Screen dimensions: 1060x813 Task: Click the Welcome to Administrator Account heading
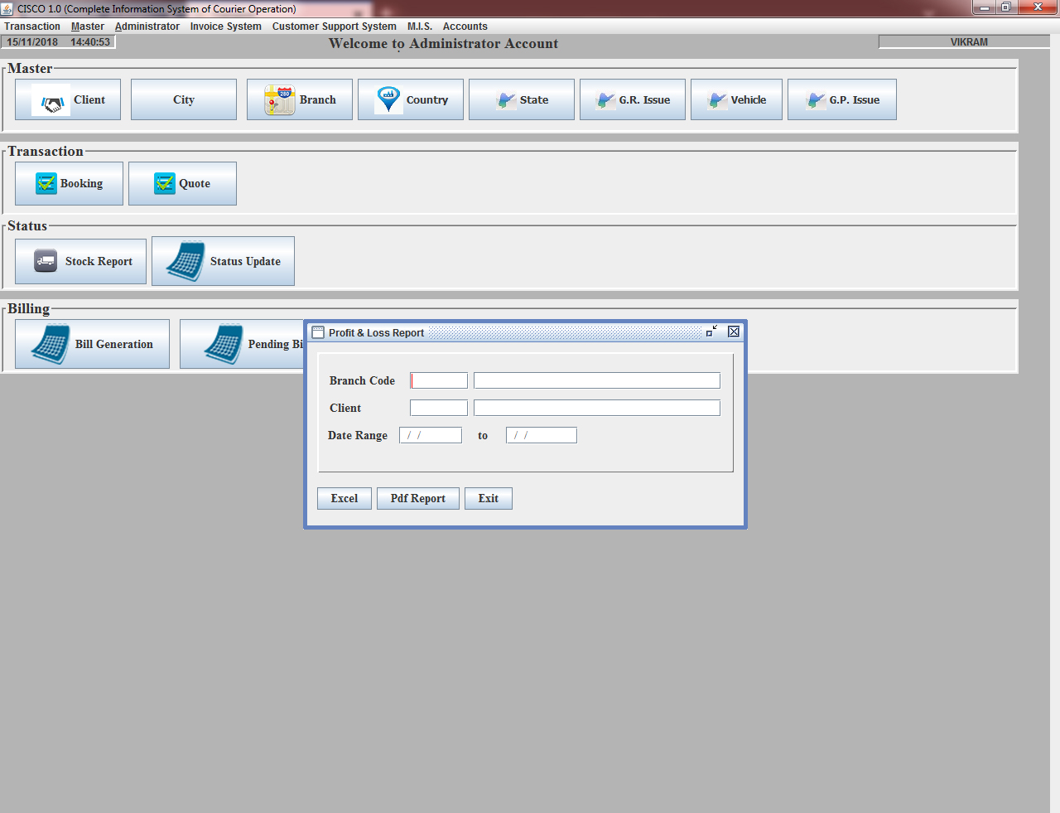443,44
